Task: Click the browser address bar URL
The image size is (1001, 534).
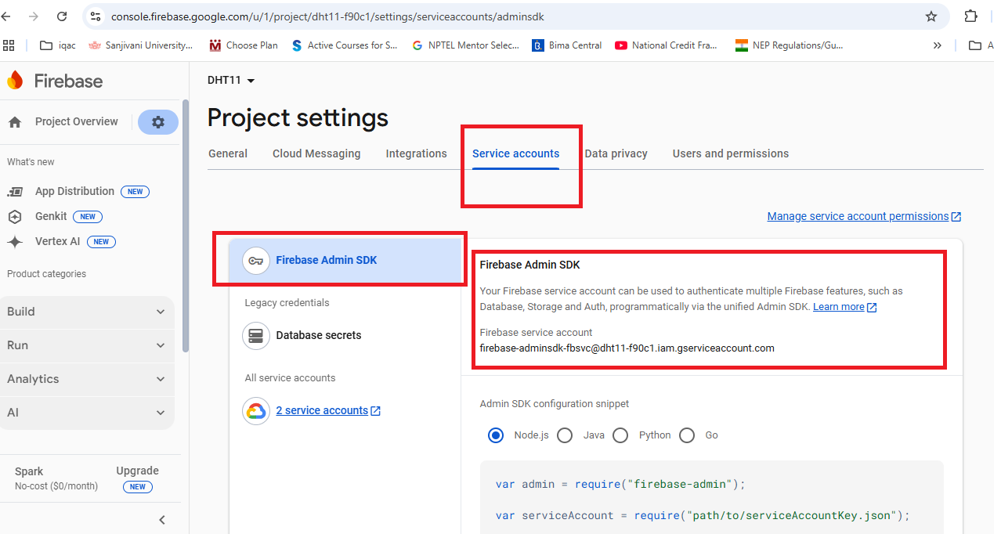Action: (327, 16)
